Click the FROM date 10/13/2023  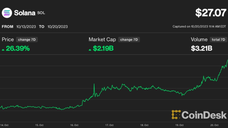point(26,27)
